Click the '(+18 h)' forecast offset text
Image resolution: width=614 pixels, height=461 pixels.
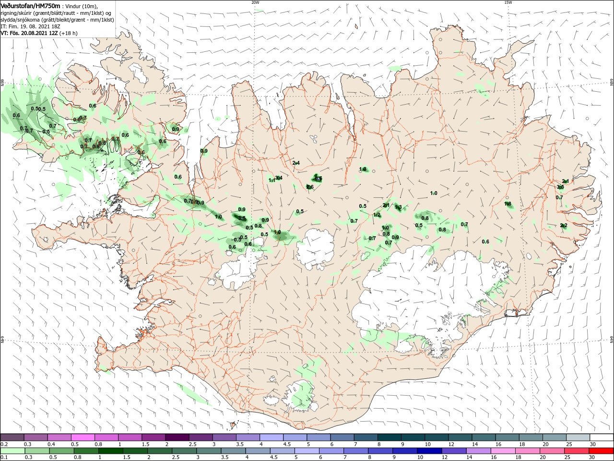point(69,34)
